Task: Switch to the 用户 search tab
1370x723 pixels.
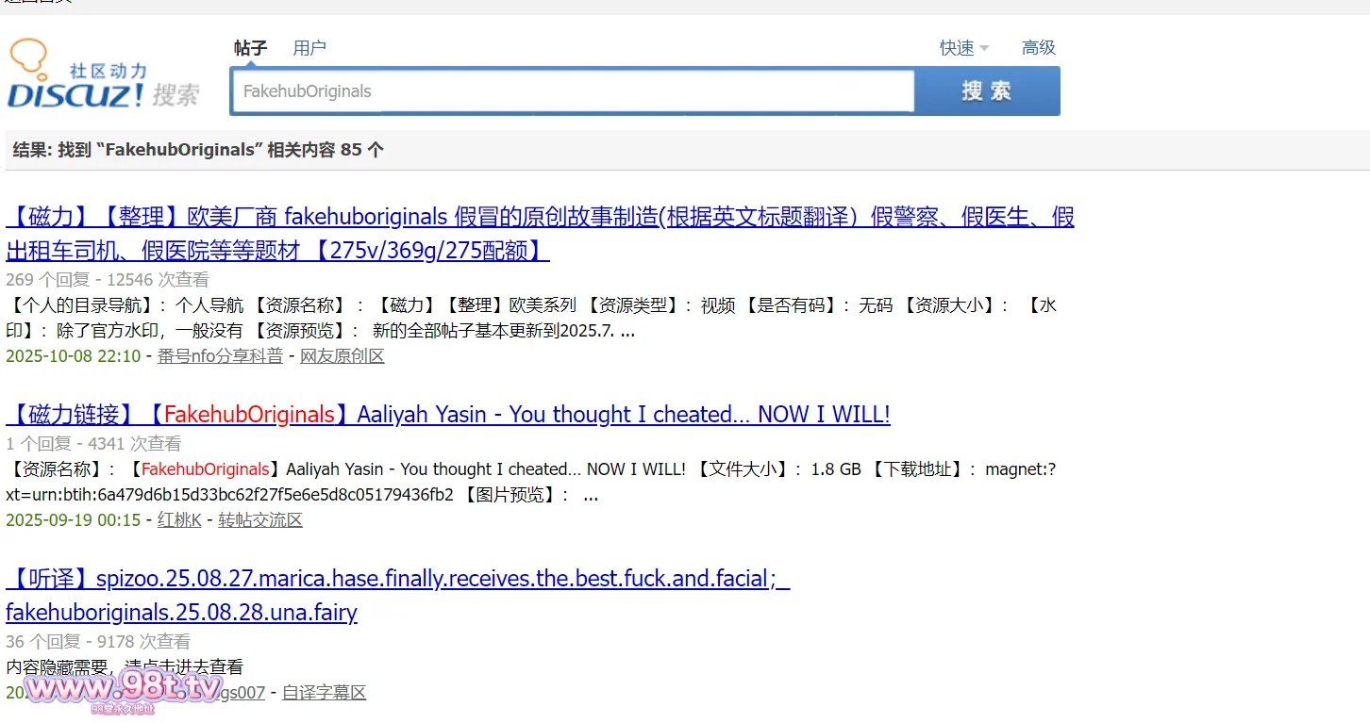Action: coord(309,48)
